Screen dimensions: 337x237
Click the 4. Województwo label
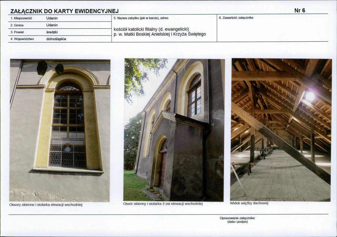(x=22, y=39)
